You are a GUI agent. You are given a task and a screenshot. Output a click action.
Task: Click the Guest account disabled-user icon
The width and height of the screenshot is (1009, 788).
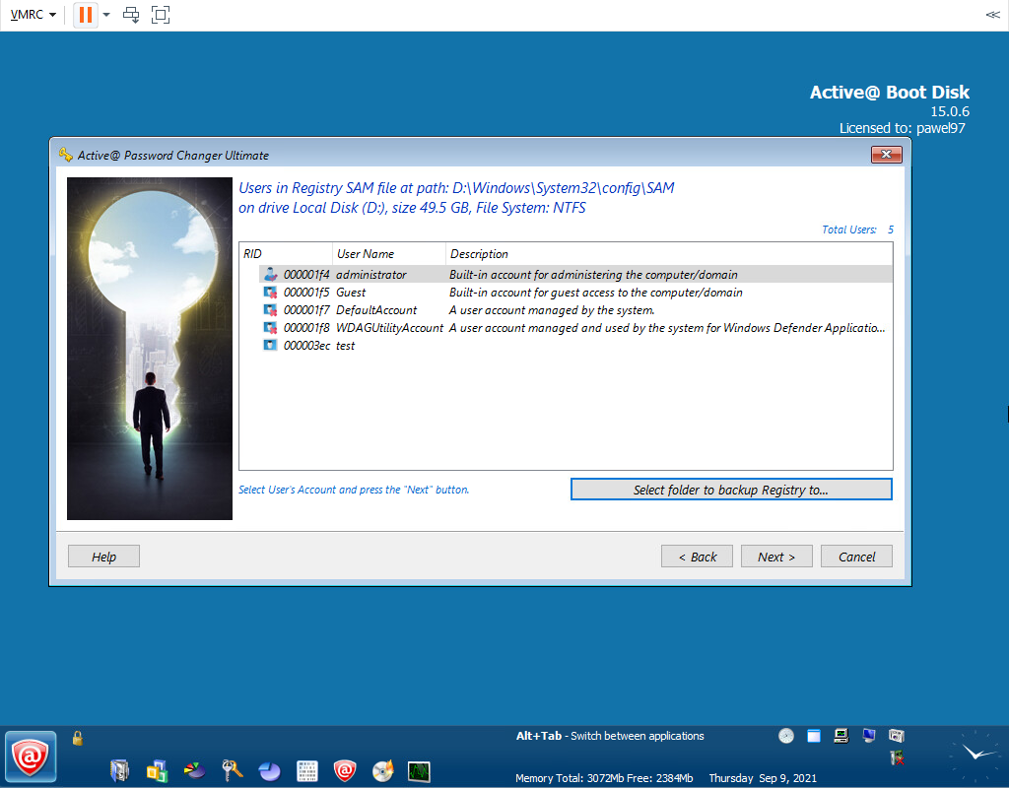[270, 292]
